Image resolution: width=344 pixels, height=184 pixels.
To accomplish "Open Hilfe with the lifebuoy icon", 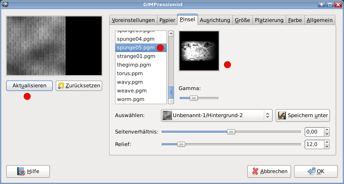I will (x=28, y=171).
